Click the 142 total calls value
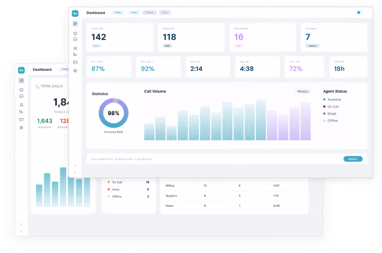 point(99,37)
